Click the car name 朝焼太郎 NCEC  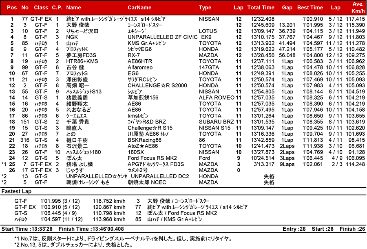(x=147, y=182)
